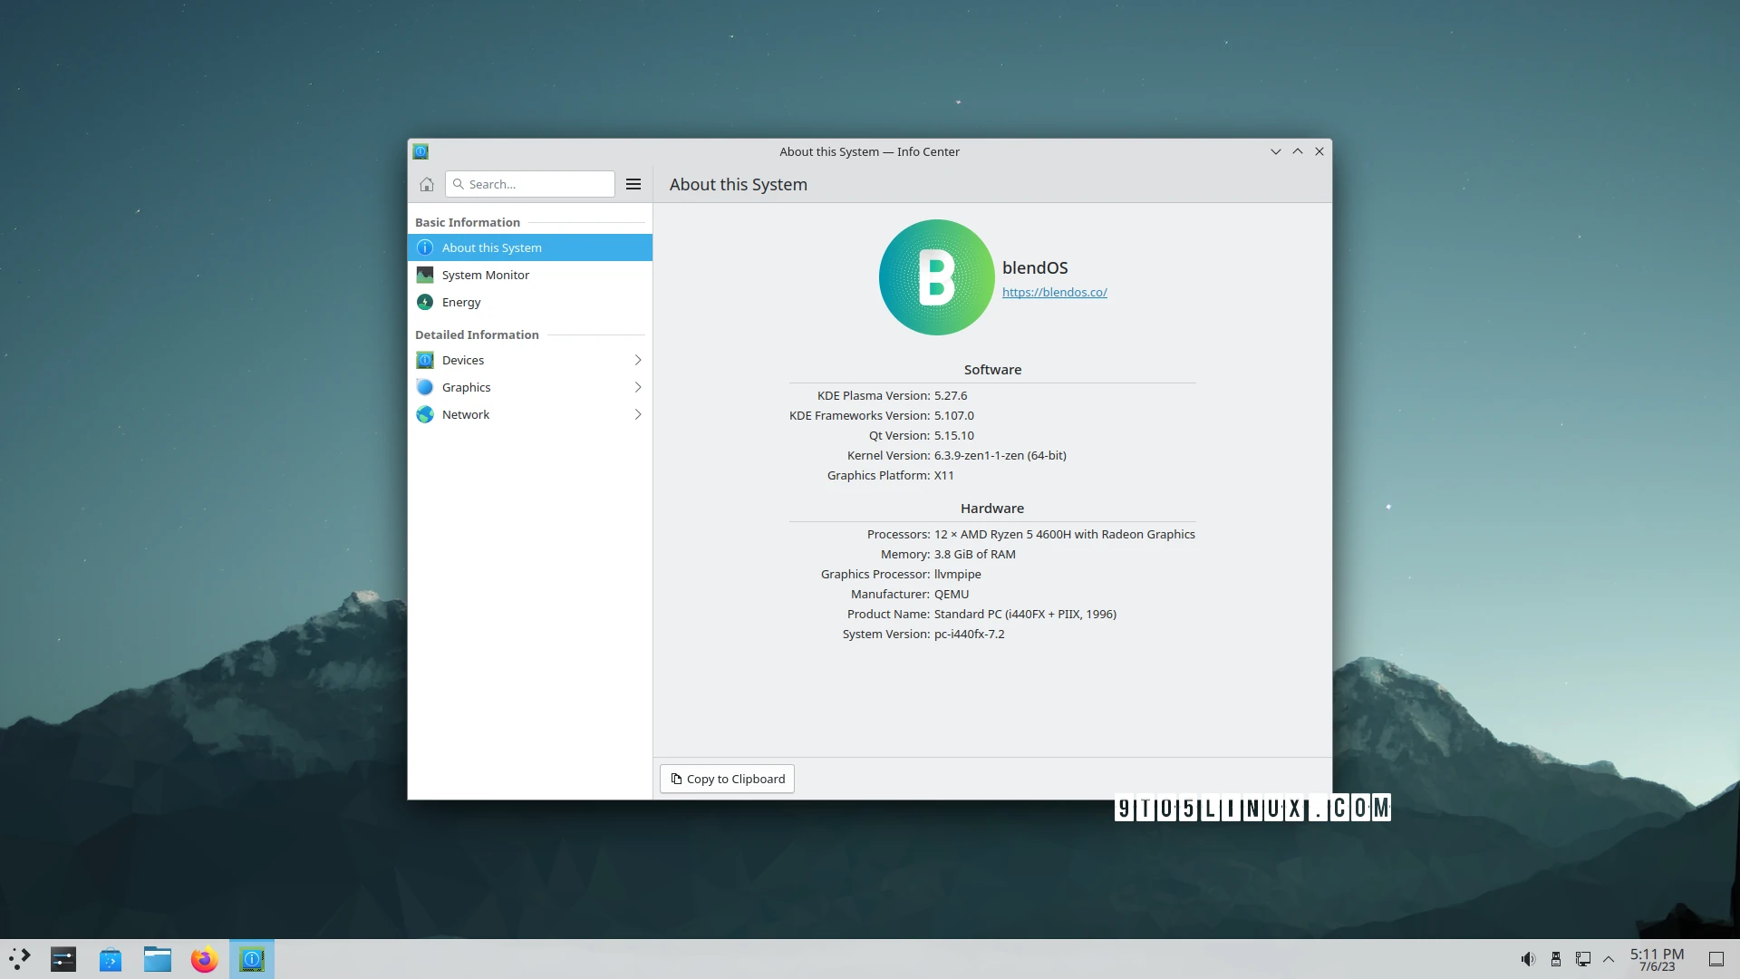
Task: Open the Energy information page
Action: tap(460, 302)
